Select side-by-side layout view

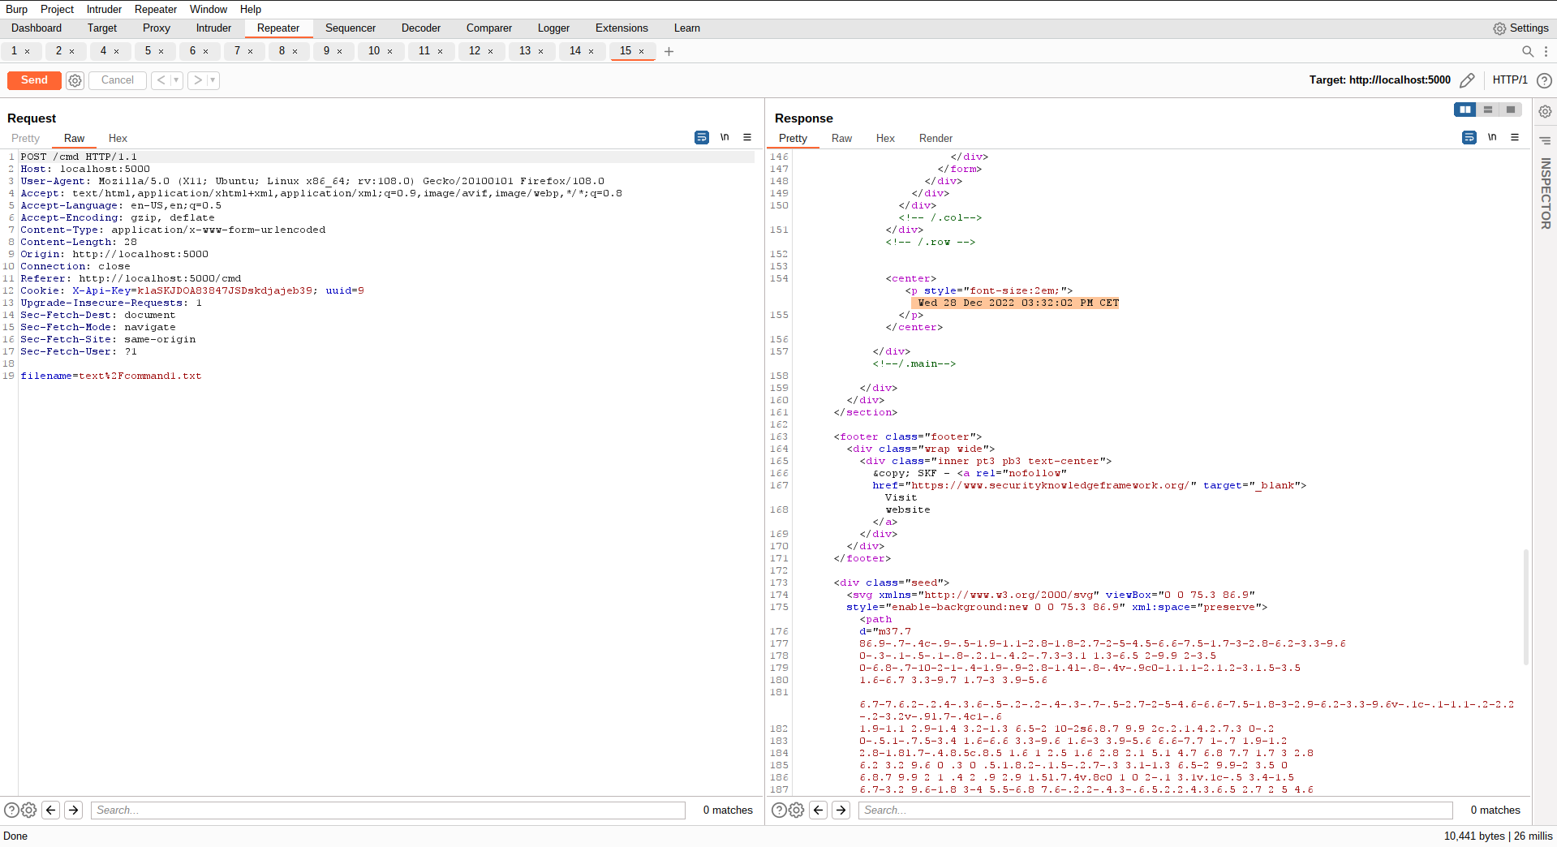pos(1465,110)
